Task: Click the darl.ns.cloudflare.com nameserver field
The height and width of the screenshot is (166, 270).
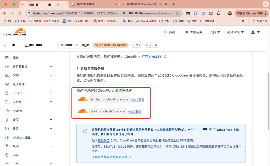Action: tap(108, 111)
